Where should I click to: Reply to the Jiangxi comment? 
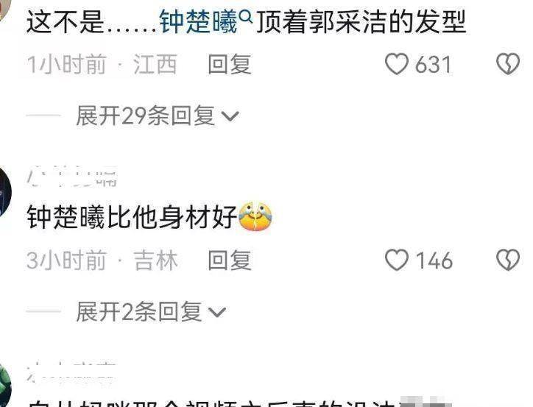click(230, 64)
